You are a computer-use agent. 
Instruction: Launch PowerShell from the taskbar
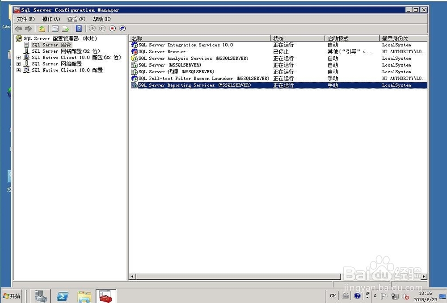63,296
